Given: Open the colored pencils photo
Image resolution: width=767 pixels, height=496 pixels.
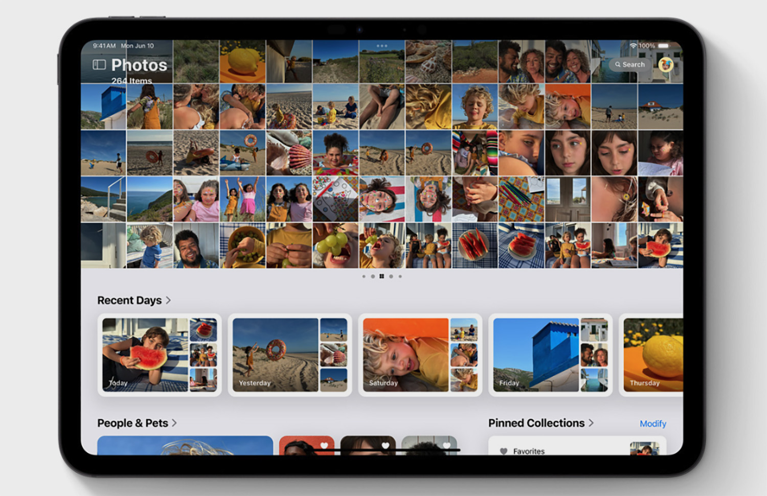Looking at the screenshot, I should (x=522, y=199).
